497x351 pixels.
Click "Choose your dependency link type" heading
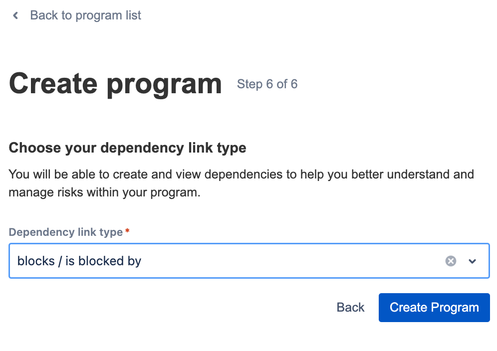[x=128, y=148]
